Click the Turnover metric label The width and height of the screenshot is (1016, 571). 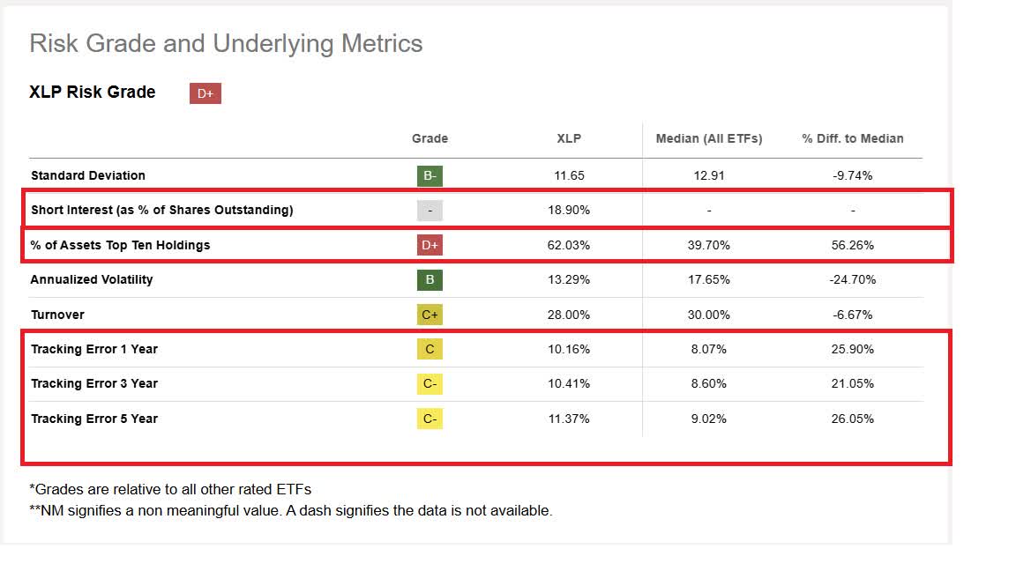click(58, 315)
